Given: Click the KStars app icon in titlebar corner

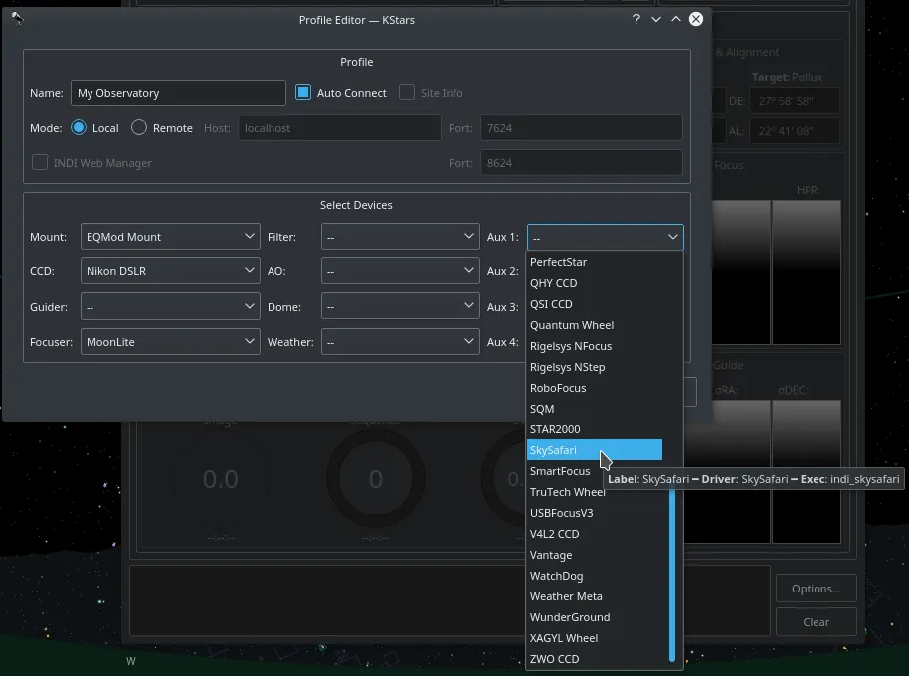Looking at the screenshot, I should 17,19.
